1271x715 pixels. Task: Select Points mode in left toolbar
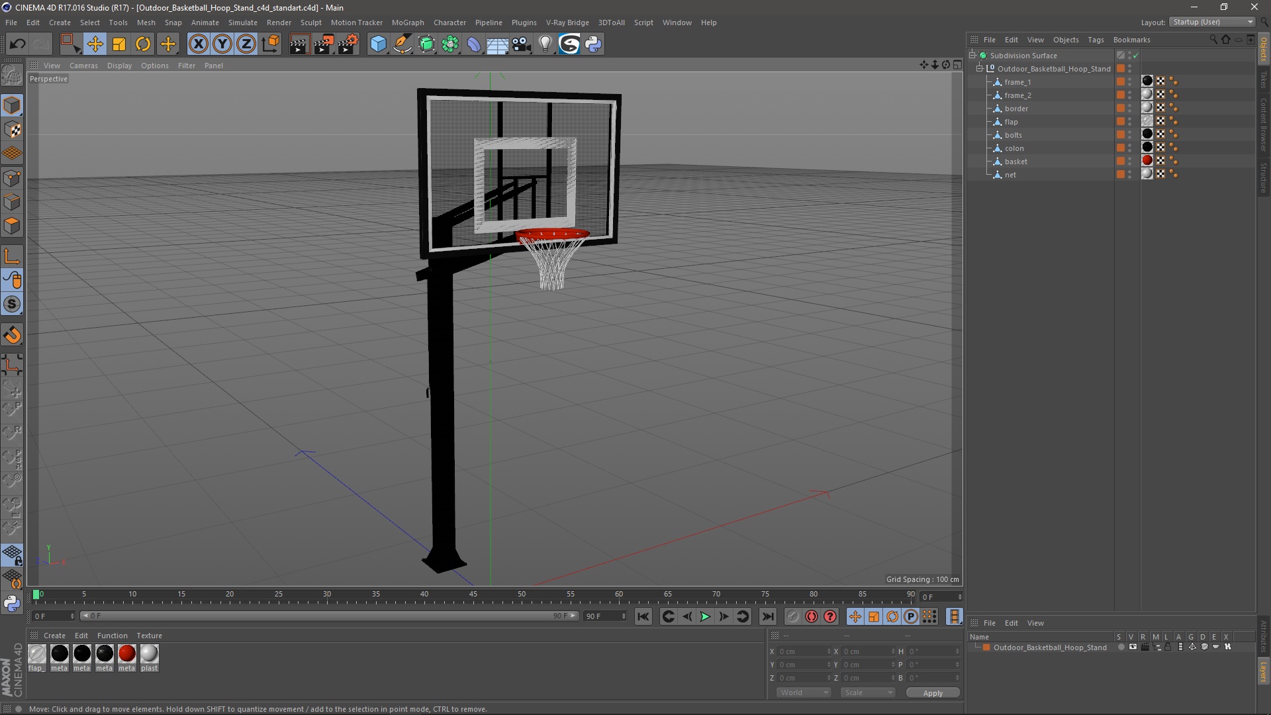tap(12, 178)
